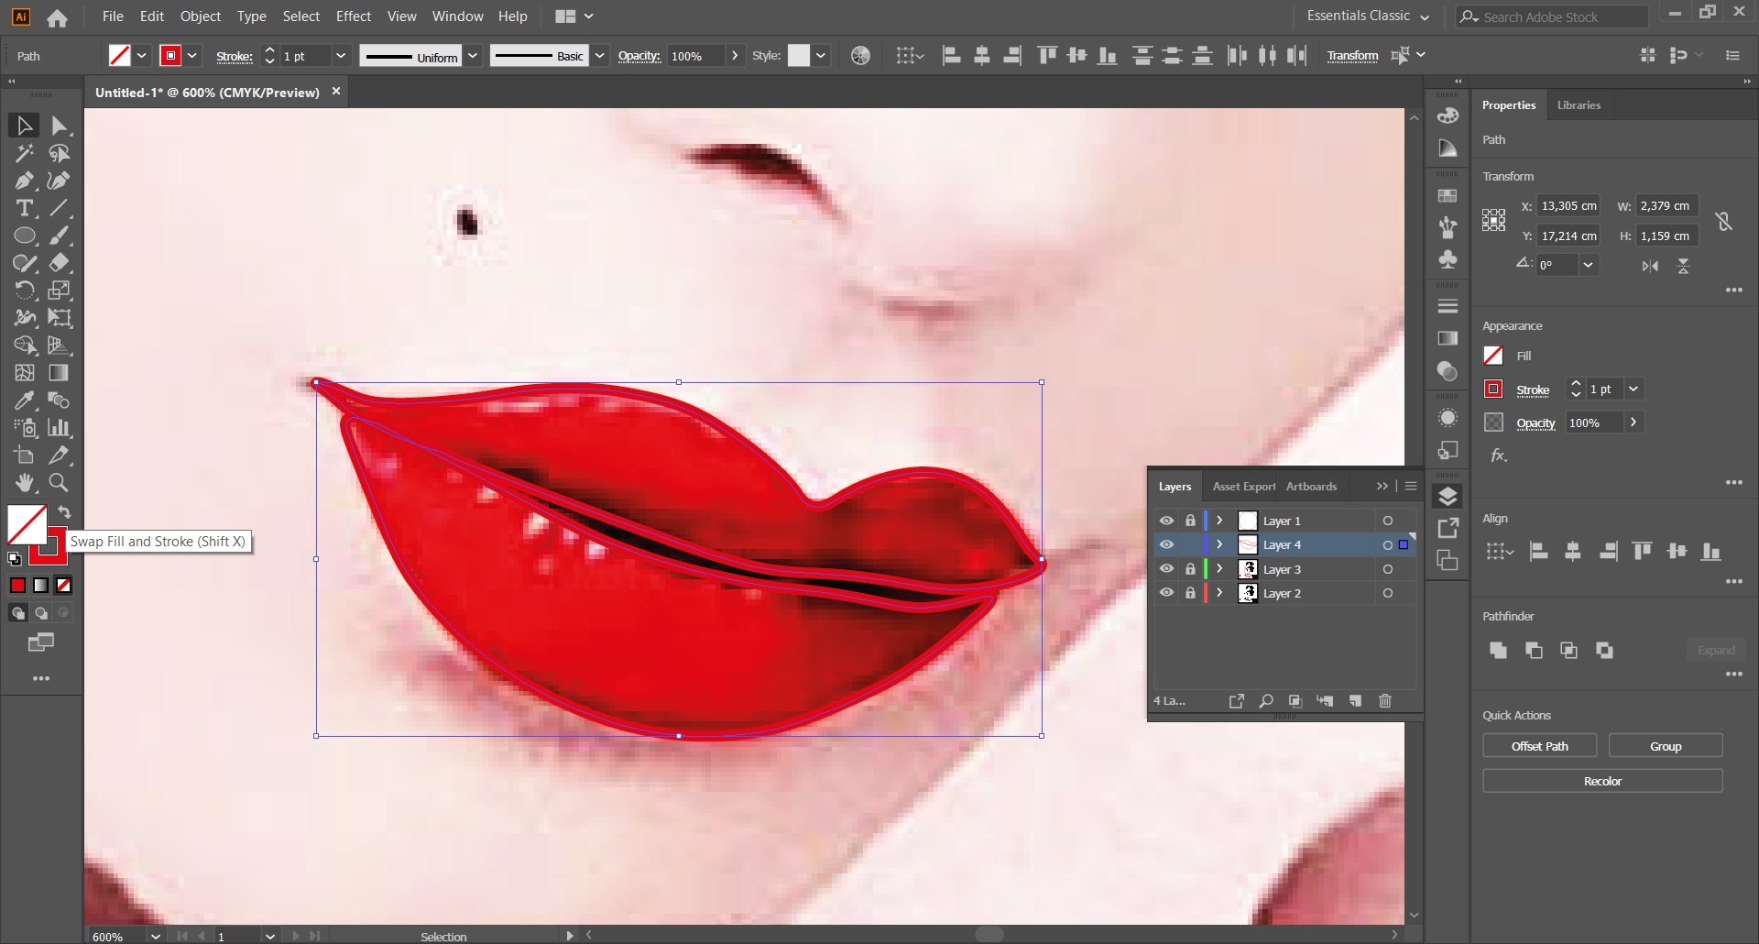Expand Layer 4 contents

coord(1219,544)
